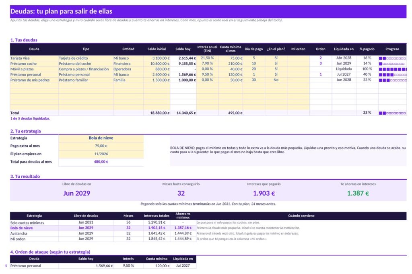The image size is (412, 274).
Task: Select the "3.290,31 €" total interest cell
Action: coord(157,222)
